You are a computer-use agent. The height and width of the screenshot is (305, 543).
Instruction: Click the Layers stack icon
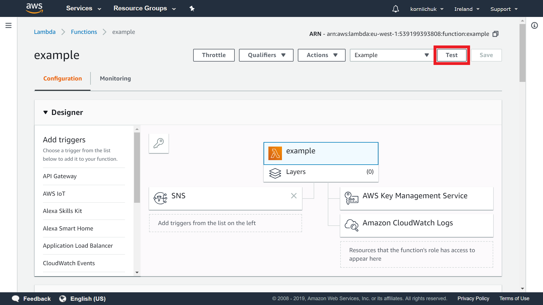[275, 173]
